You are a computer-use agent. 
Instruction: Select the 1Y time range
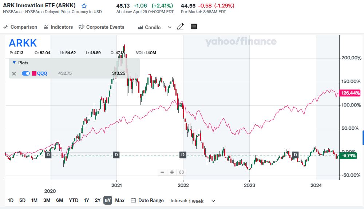[x=87, y=200]
